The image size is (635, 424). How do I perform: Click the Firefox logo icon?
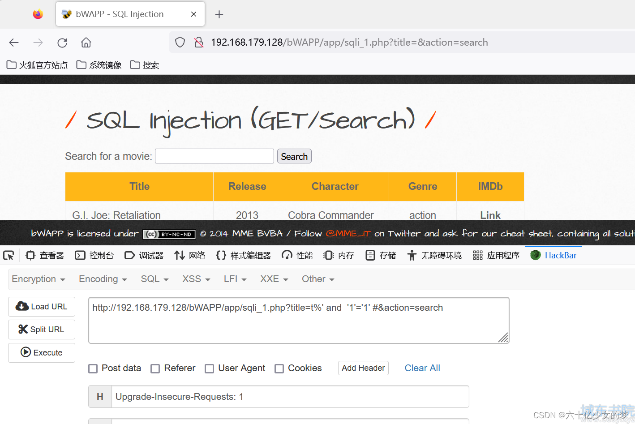tap(38, 14)
